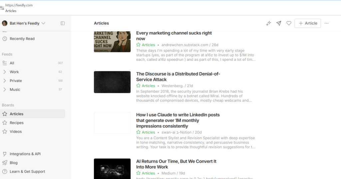Screen dimensions: 341x179
Task: Open the three-dot more options menu
Action: point(326,23)
